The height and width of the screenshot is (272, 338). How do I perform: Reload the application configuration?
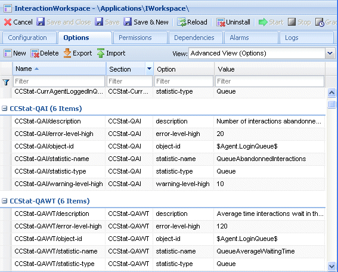tap(192, 22)
